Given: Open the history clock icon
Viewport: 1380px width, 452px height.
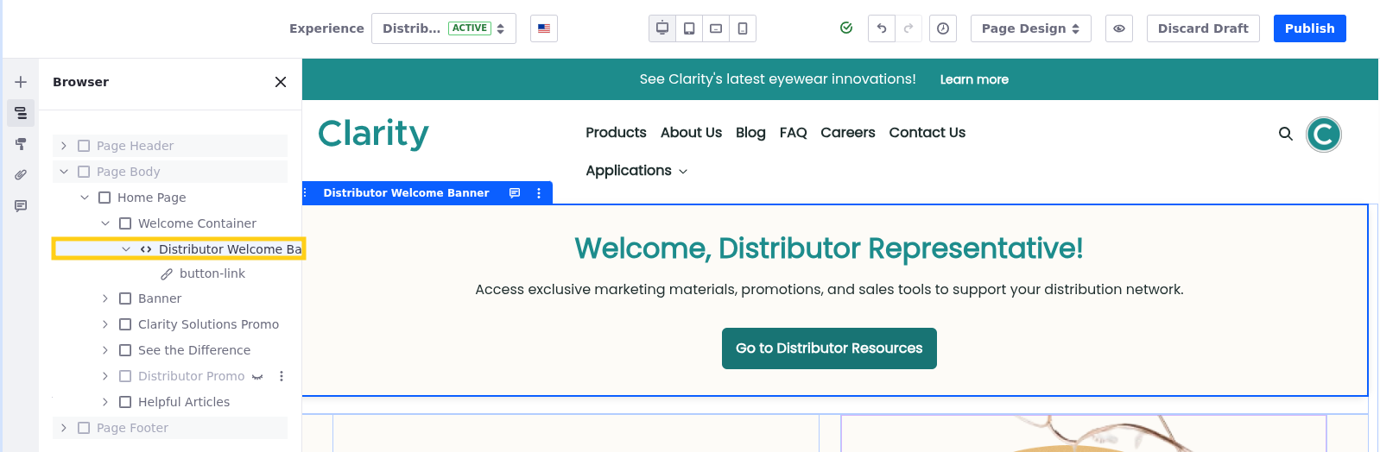Looking at the screenshot, I should (943, 28).
